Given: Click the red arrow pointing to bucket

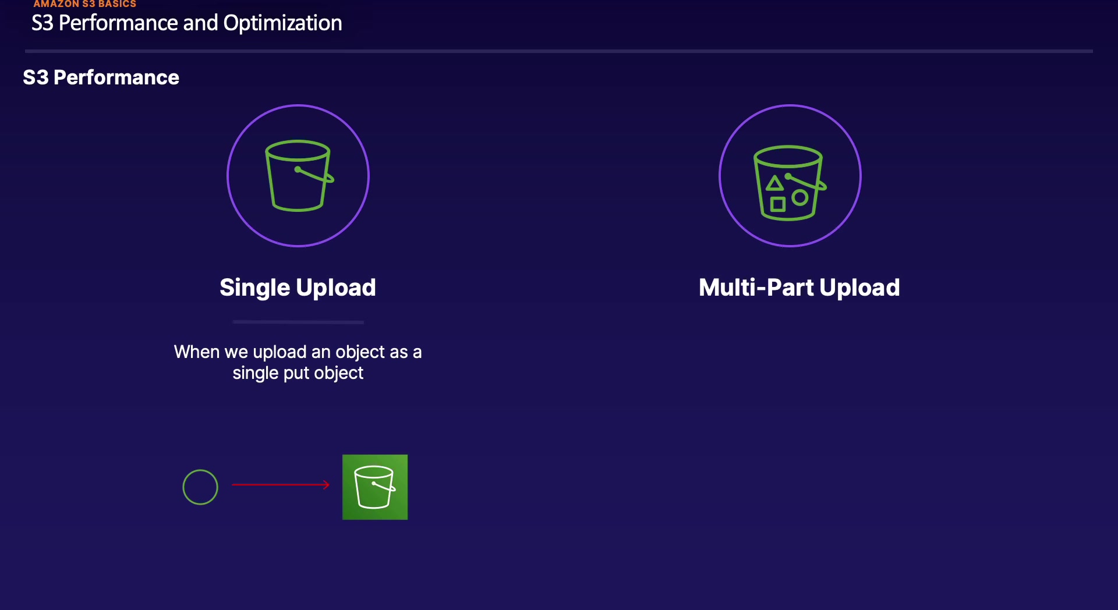Looking at the screenshot, I should point(281,484).
